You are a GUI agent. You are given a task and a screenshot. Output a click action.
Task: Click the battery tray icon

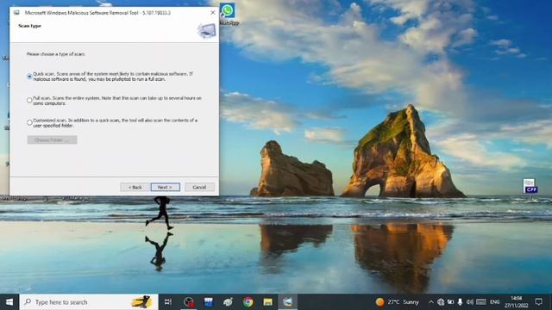click(x=450, y=302)
